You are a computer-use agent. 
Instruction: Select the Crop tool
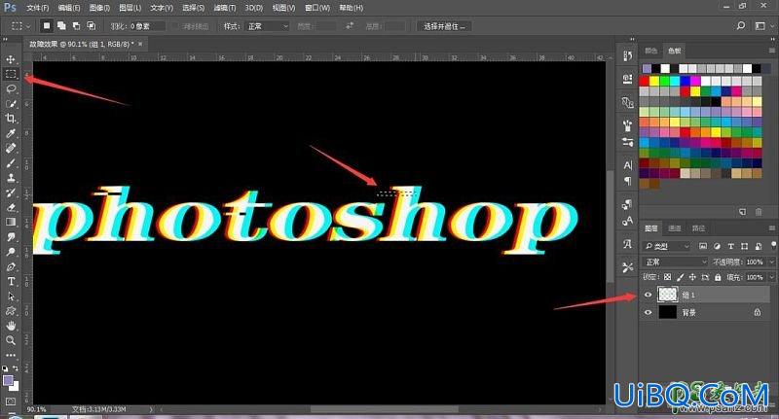11,119
